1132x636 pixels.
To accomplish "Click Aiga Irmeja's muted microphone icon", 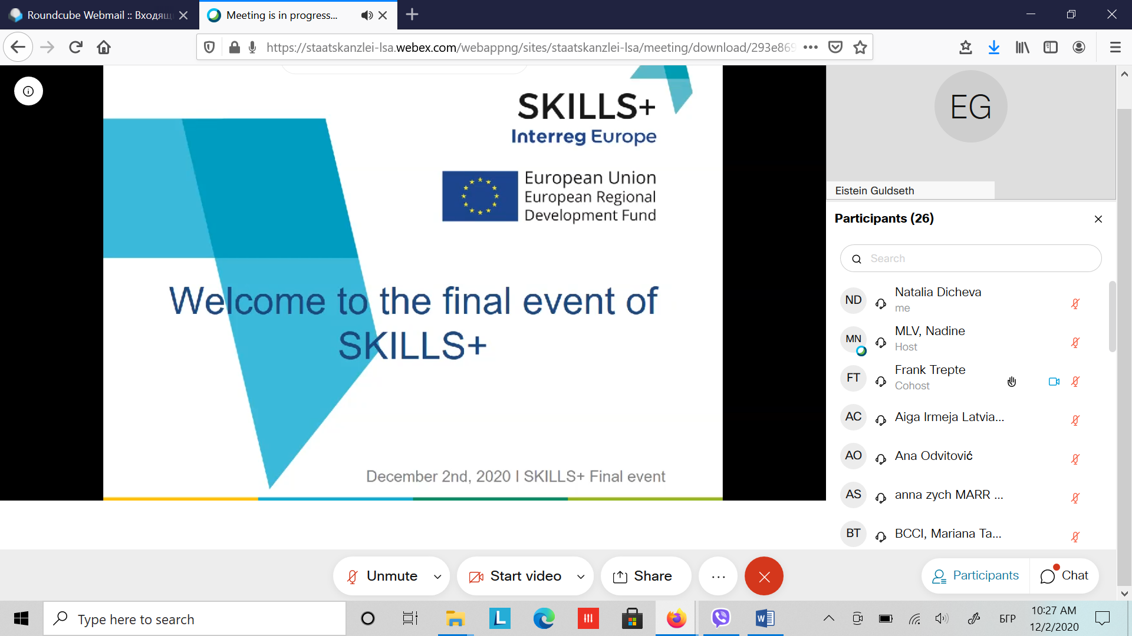I will pyautogui.click(x=1075, y=420).
